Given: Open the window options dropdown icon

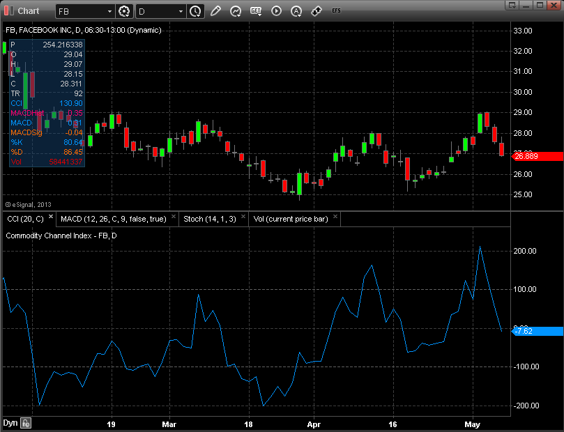Looking at the screenshot, I should pyautogui.click(x=512, y=5).
